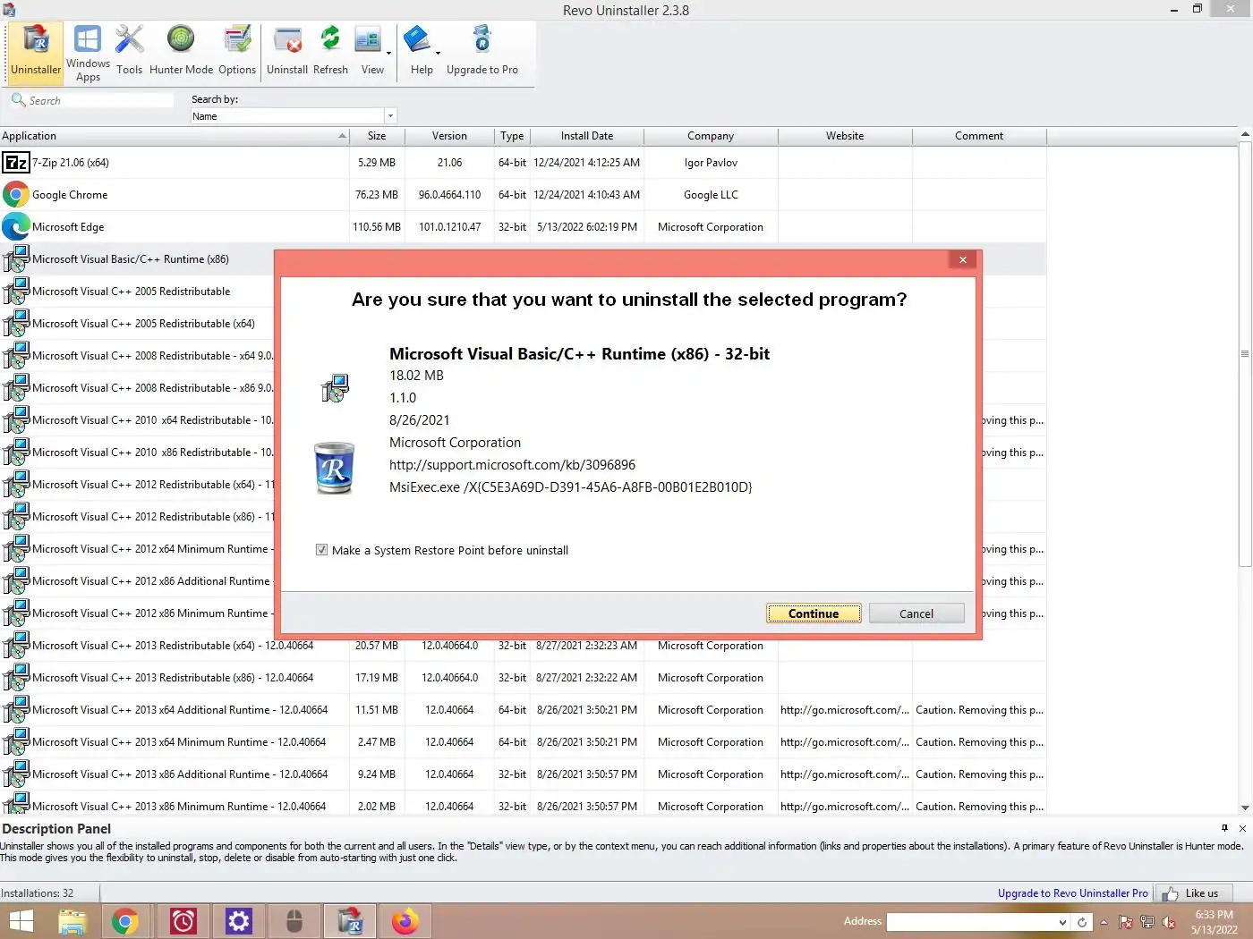Viewport: 1253px width, 939px height.
Task: Open Upgrade to Revo Uninstaller Pro link
Action: point(1072,893)
